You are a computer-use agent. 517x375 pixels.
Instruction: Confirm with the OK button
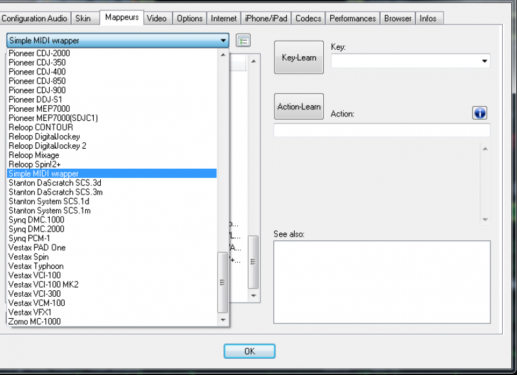(x=249, y=351)
